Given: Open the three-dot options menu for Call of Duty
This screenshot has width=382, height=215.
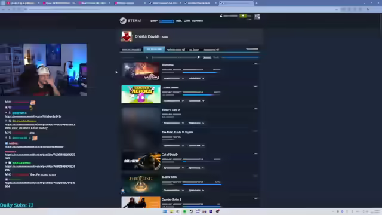Looking at the screenshot, I should pos(255,153).
